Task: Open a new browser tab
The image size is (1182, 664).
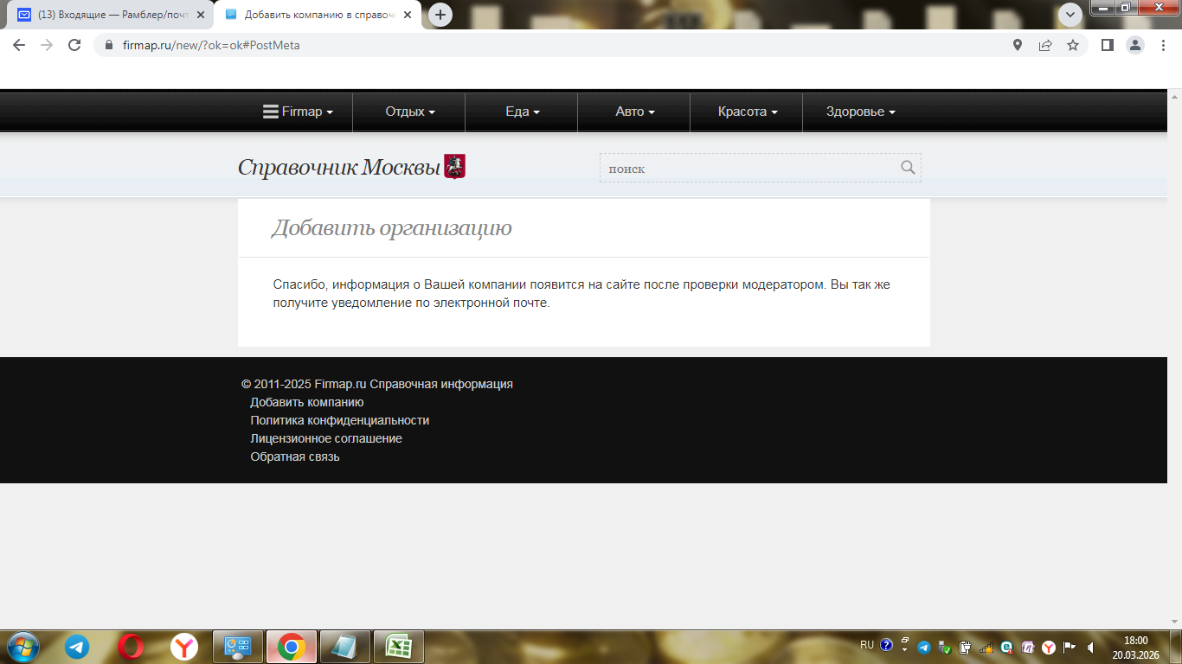Action: [440, 15]
